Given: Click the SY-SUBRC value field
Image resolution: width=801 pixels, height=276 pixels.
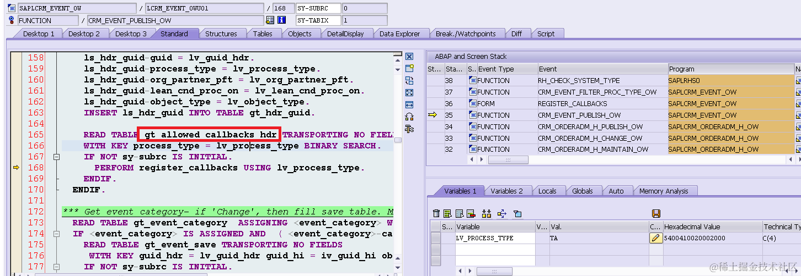Looking at the screenshot, I should [x=364, y=8].
